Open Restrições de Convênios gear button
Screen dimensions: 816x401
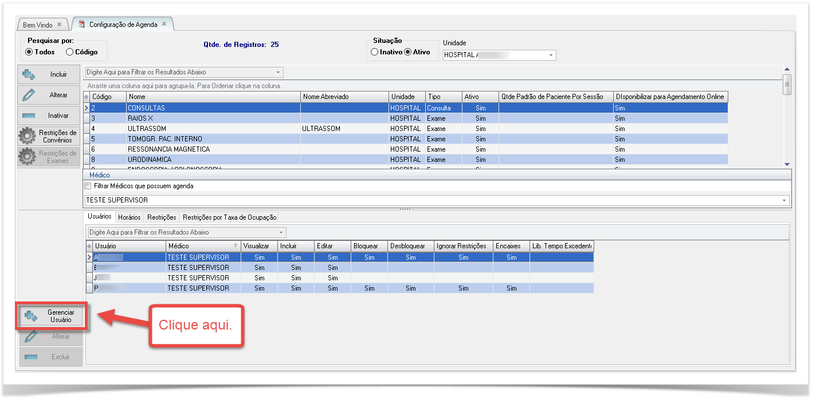click(27, 137)
